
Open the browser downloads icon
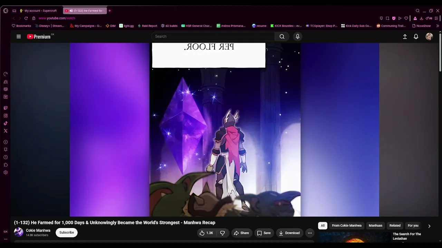421,18
